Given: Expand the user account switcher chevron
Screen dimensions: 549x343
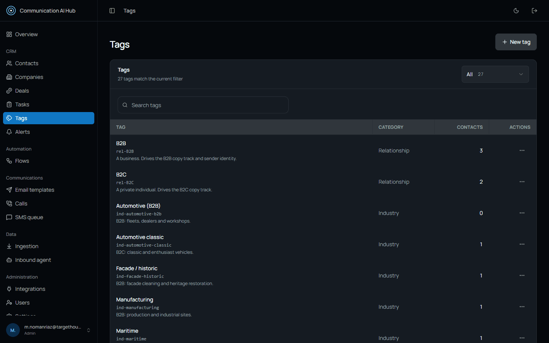Looking at the screenshot, I should point(88,330).
